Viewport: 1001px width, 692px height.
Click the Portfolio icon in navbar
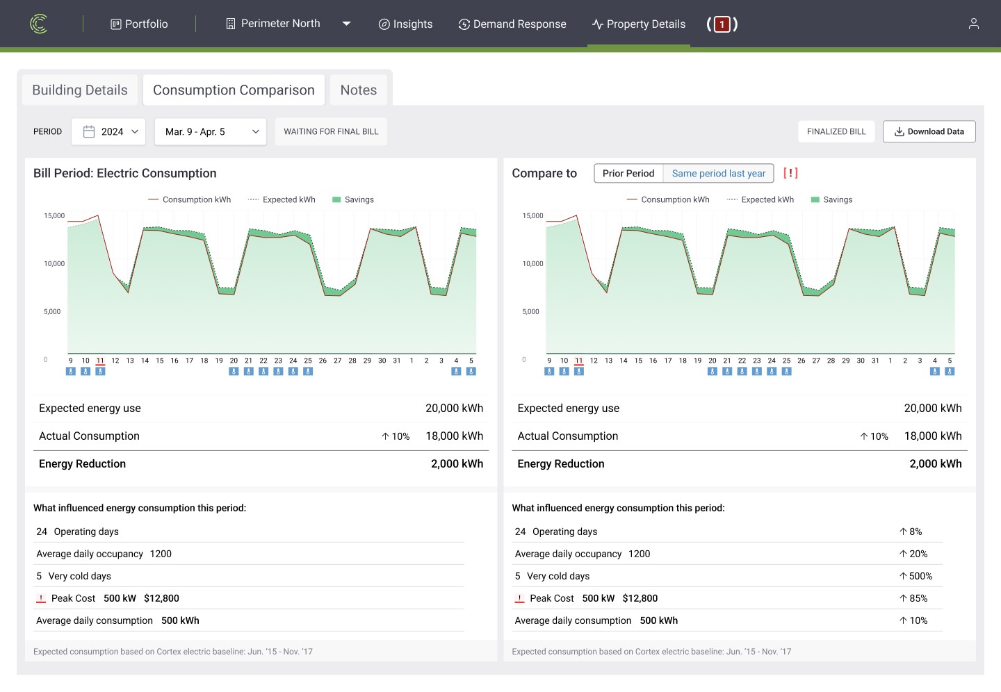click(x=116, y=24)
